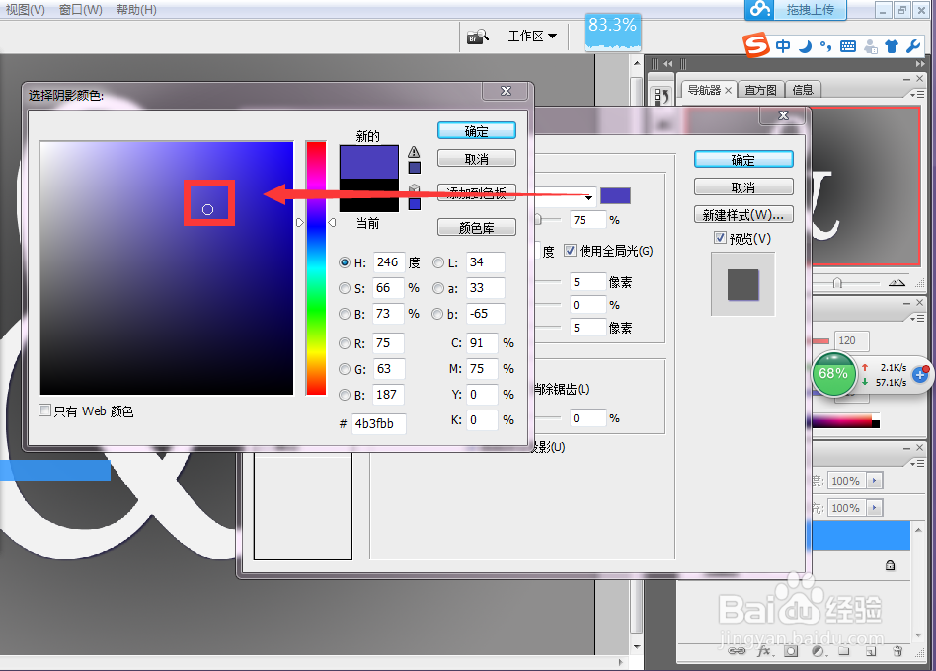936x671 pixels.
Task: Switch input language via the 中 icon
Action: (x=783, y=46)
